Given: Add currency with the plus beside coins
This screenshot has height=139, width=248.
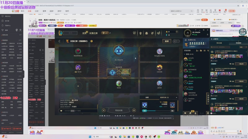Looking at the screenshot, I should pyautogui.click(x=177, y=32).
